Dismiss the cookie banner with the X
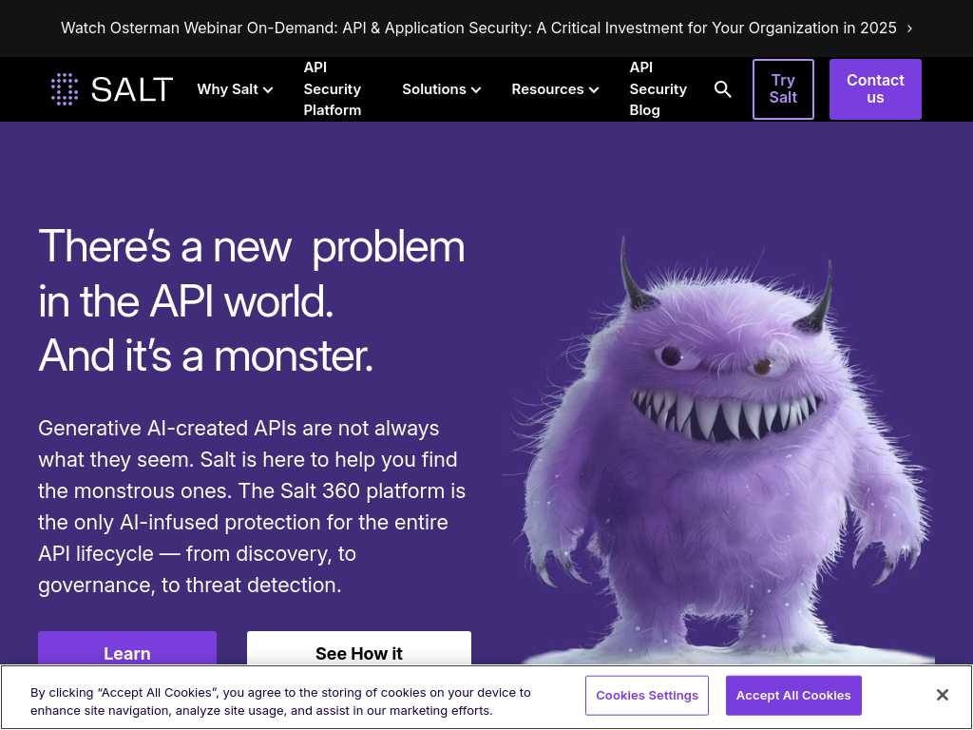This screenshot has height=730, width=973. point(942,695)
